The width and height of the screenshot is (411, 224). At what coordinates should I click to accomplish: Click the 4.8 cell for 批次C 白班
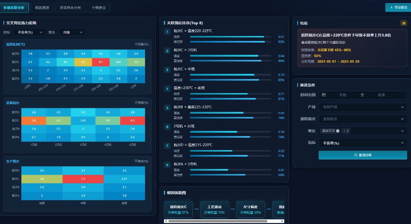tap(42, 179)
